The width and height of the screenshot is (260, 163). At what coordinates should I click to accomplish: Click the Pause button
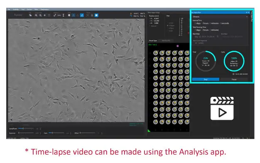pyautogui.click(x=234, y=79)
